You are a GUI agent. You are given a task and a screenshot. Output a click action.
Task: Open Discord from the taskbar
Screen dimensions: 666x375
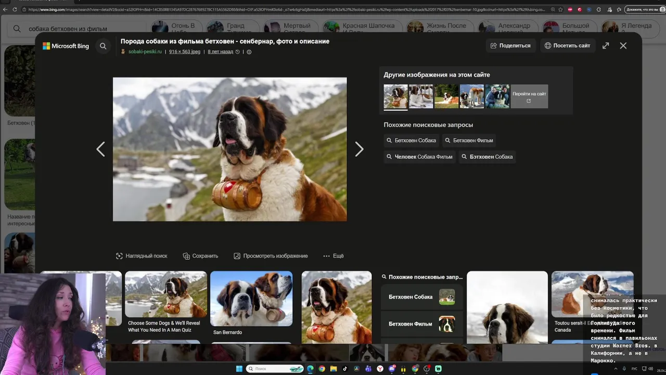(392, 369)
